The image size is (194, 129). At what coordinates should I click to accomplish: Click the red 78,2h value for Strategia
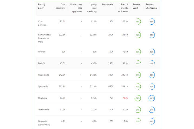[x=125, y=98]
